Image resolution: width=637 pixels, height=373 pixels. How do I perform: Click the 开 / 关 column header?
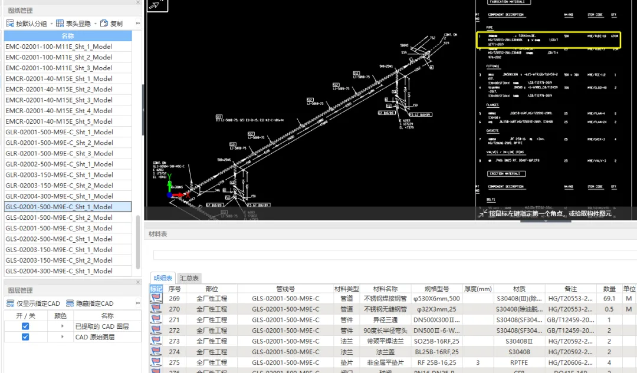(x=25, y=315)
